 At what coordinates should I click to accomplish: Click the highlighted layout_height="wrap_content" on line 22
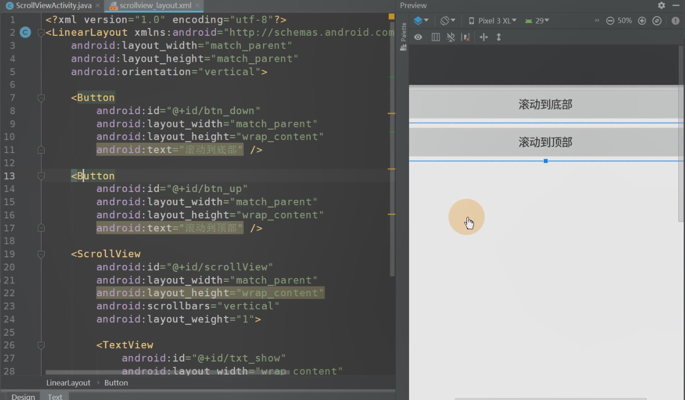[x=210, y=293]
